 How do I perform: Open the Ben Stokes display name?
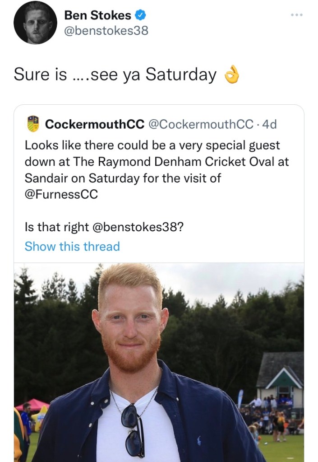(x=98, y=15)
